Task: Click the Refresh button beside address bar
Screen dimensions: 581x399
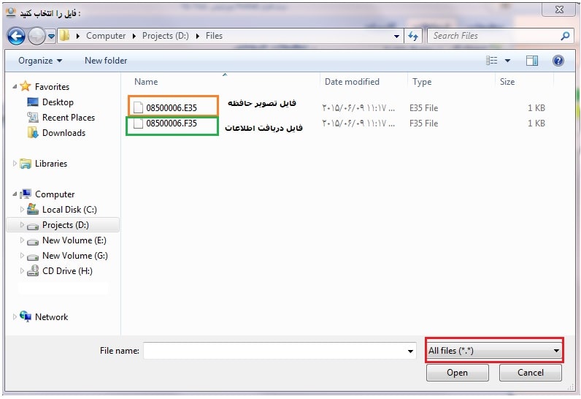Action: pyautogui.click(x=413, y=36)
